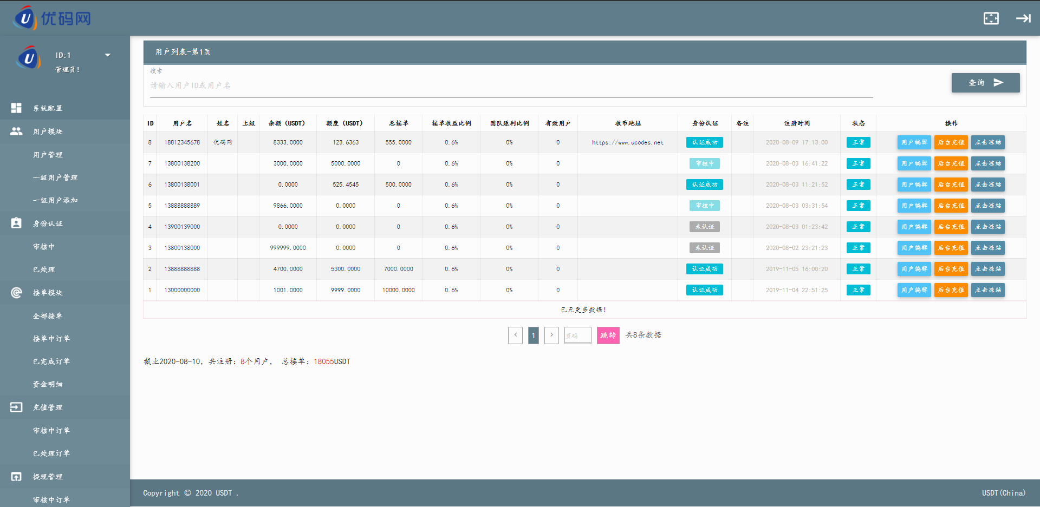
Task: Go to previous page arrow
Action: (x=515, y=335)
